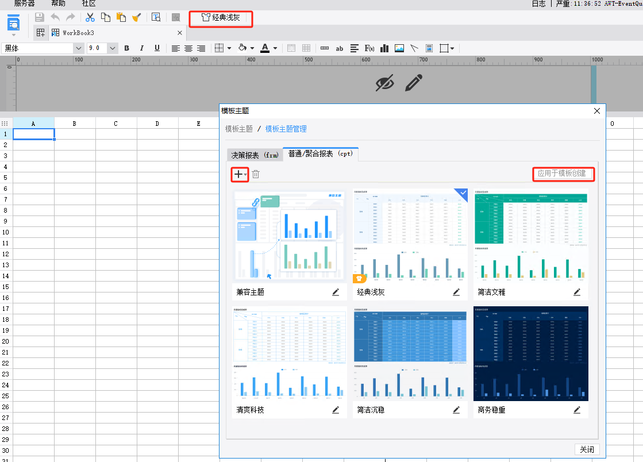Paste from clipboard icon
This screenshot has width=643, height=462.
[x=121, y=17]
